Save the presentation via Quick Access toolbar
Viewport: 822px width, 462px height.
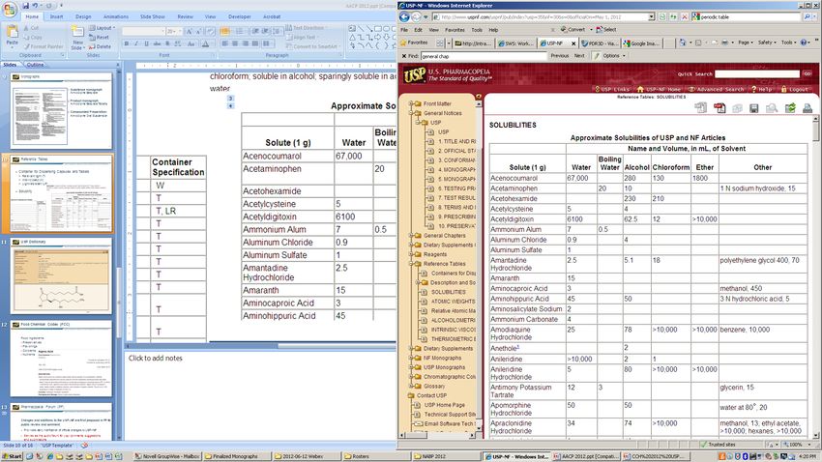point(26,6)
